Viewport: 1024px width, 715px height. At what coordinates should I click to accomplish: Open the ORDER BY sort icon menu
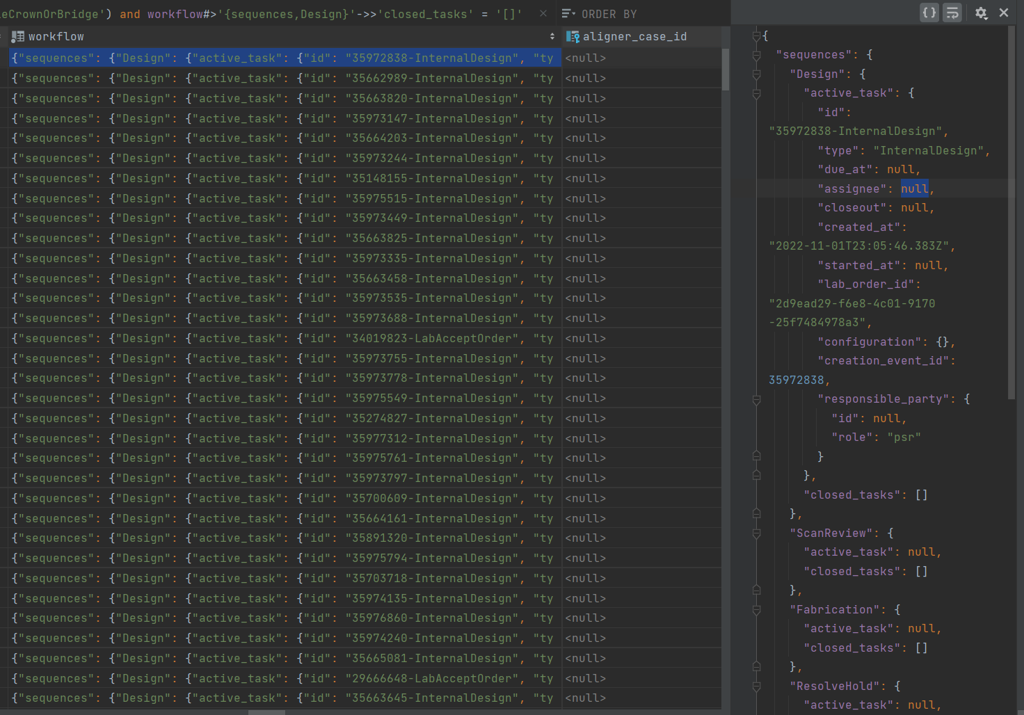(x=568, y=14)
